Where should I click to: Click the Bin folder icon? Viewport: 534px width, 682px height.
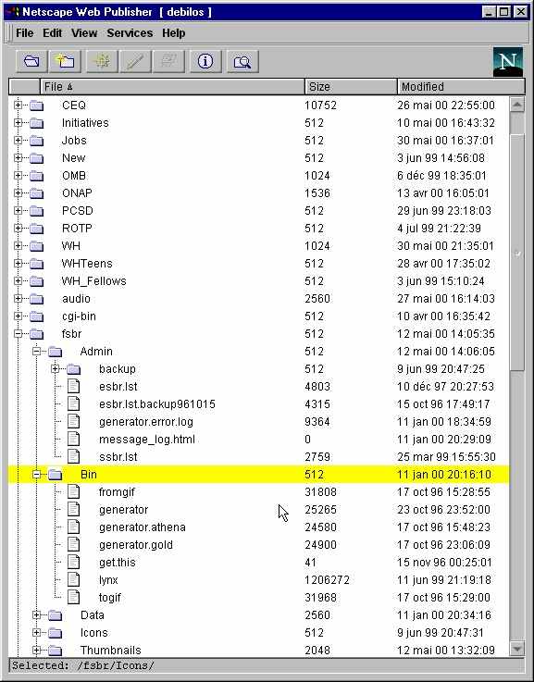pos(55,475)
